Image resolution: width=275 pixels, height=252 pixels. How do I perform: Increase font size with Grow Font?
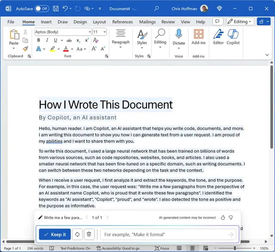(94, 48)
